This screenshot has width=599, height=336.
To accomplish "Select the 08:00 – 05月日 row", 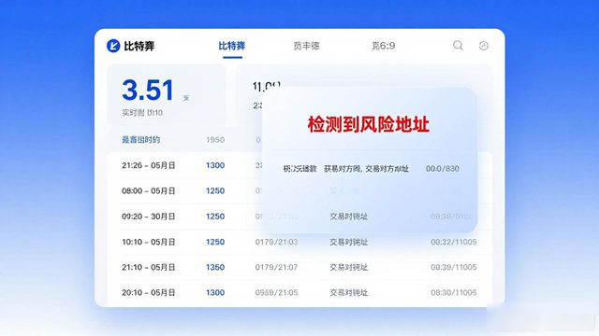I will pos(299,190).
